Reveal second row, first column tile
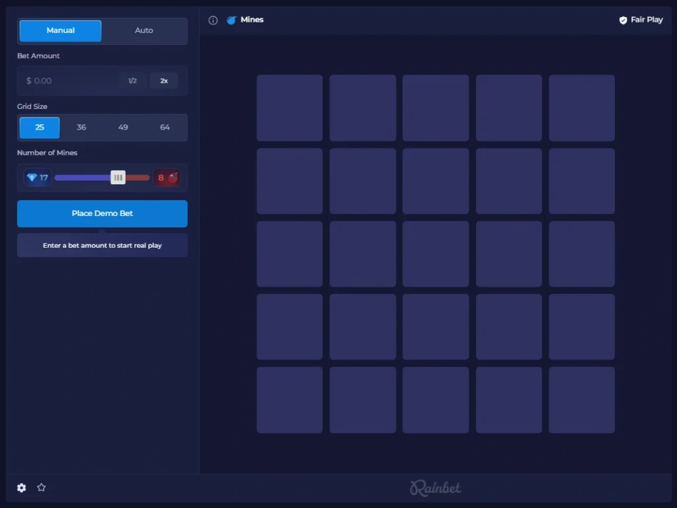The width and height of the screenshot is (677, 508). click(x=290, y=181)
